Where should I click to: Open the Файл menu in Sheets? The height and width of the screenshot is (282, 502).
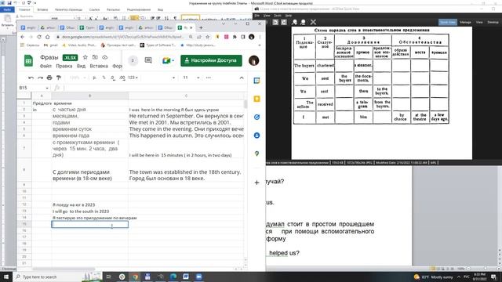click(45, 66)
